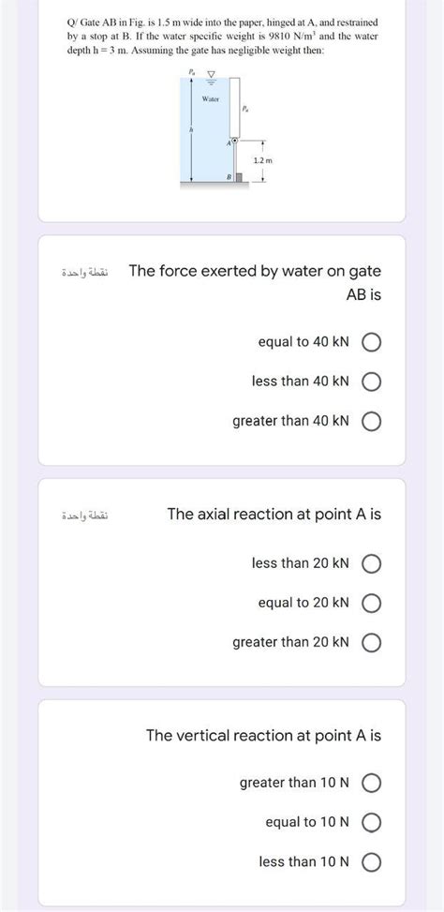Choose the 'equal to 10 N' radio button
Viewport: 444px width, 912px height.
372,822
